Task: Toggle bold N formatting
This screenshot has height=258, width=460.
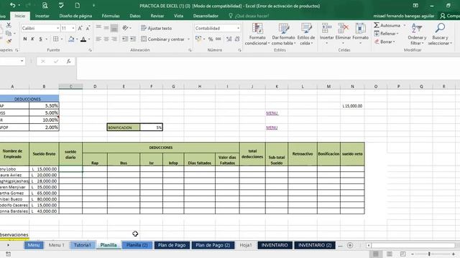Action: tap(25, 39)
